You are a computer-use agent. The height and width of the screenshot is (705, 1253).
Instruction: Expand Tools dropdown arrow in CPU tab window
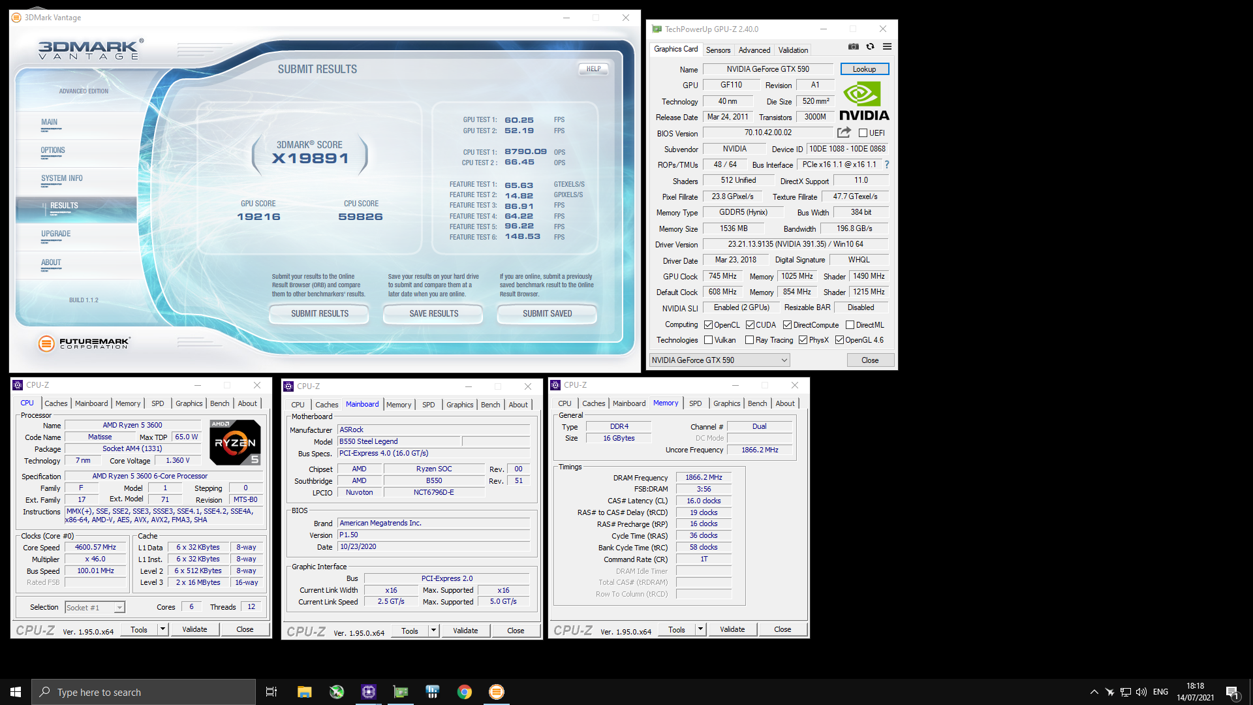click(x=162, y=629)
